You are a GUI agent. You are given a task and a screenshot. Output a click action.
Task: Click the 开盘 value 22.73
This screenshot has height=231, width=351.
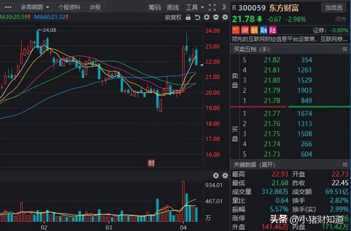(340, 174)
